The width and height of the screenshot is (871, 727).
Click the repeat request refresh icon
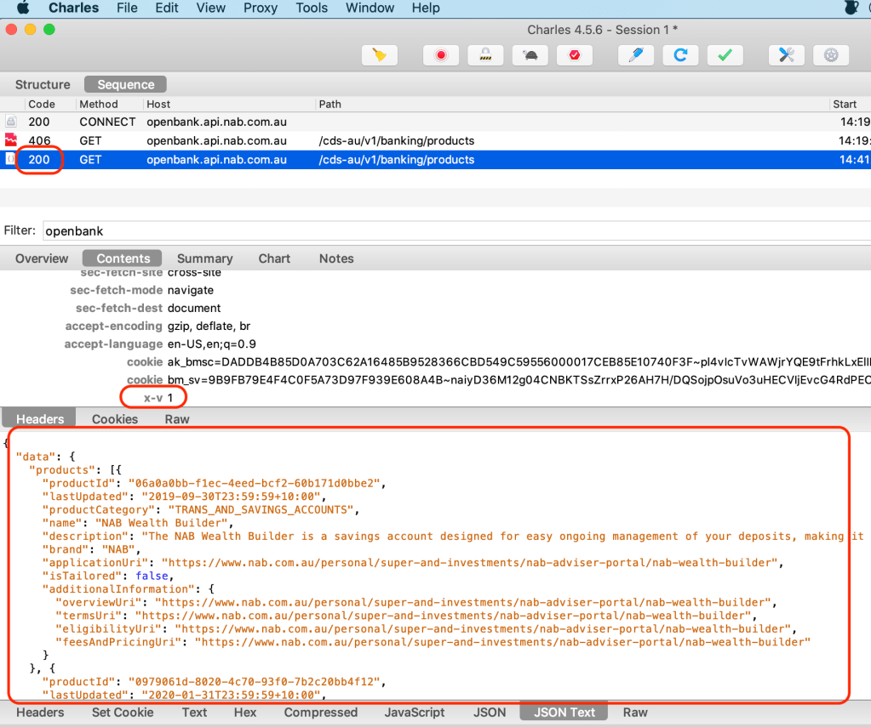[679, 55]
